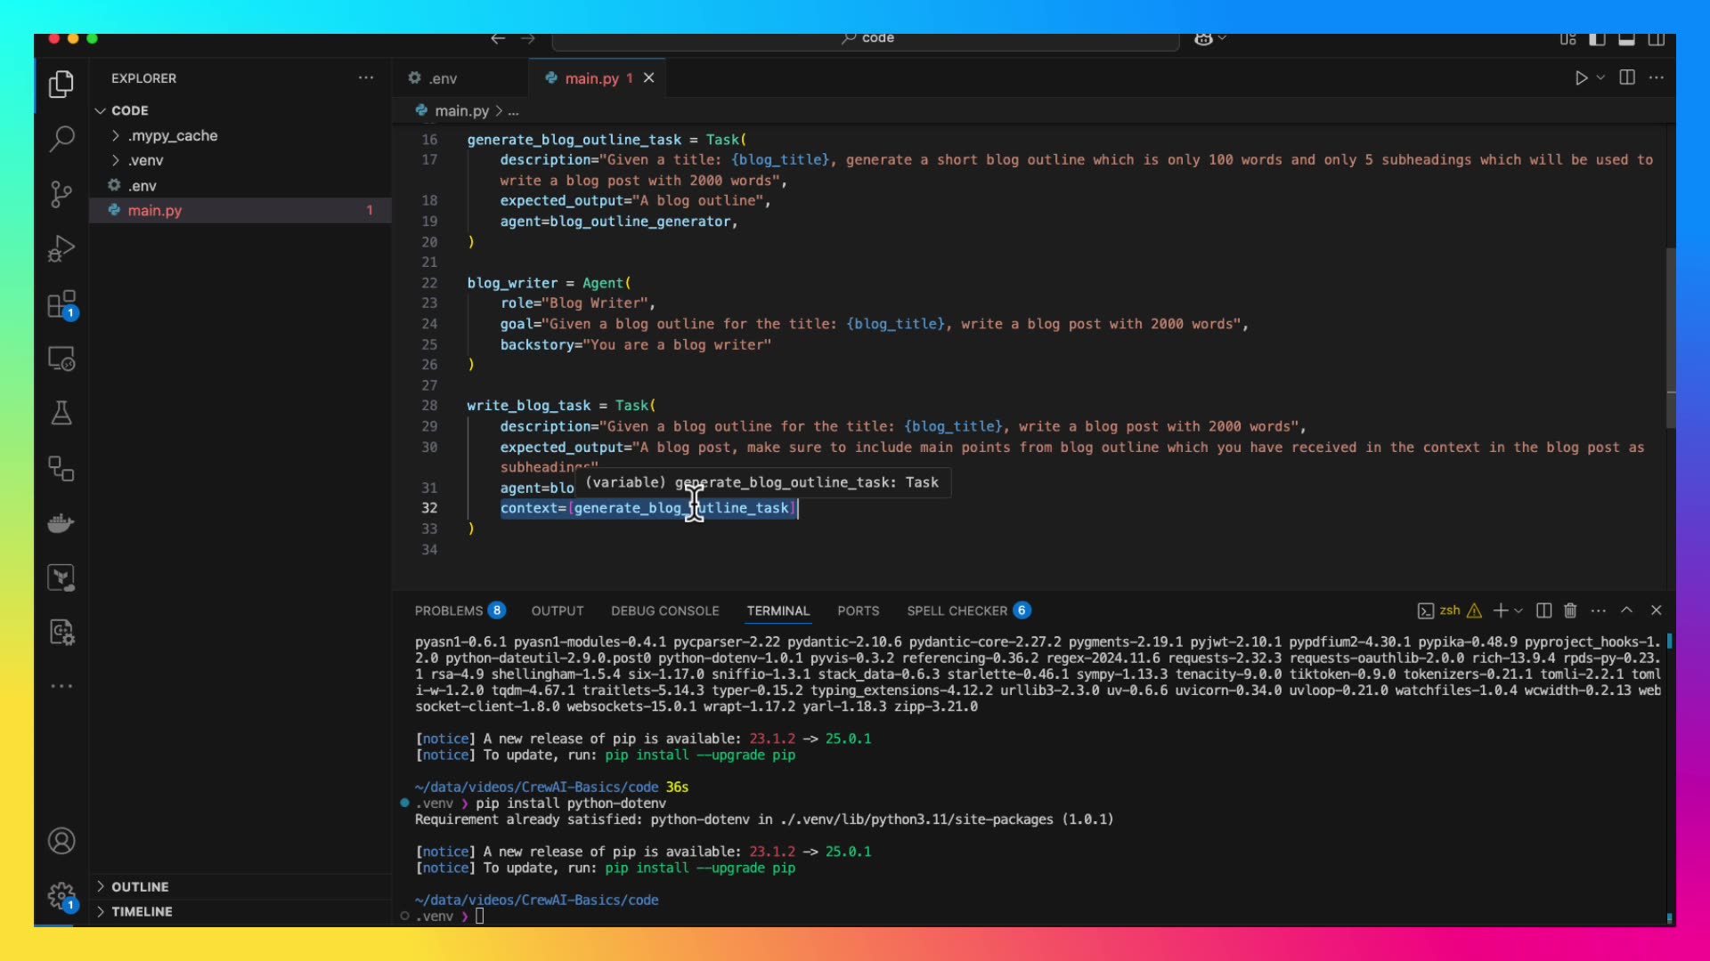Open Run and Debug view
1710x961 pixels.
point(61,249)
